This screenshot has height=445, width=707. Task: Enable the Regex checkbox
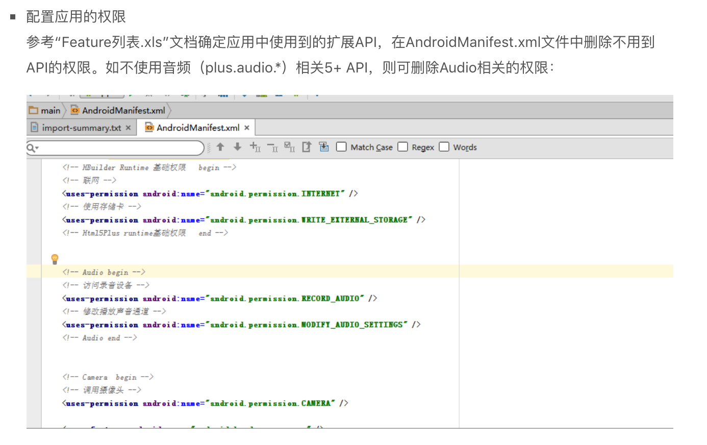click(x=402, y=147)
